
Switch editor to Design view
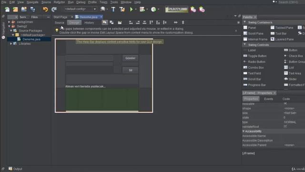click(x=74, y=22)
